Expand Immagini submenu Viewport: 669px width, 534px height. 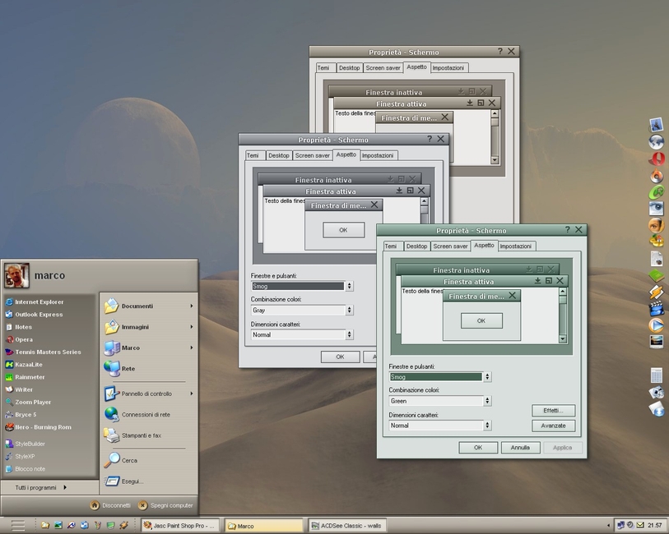pos(192,327)
